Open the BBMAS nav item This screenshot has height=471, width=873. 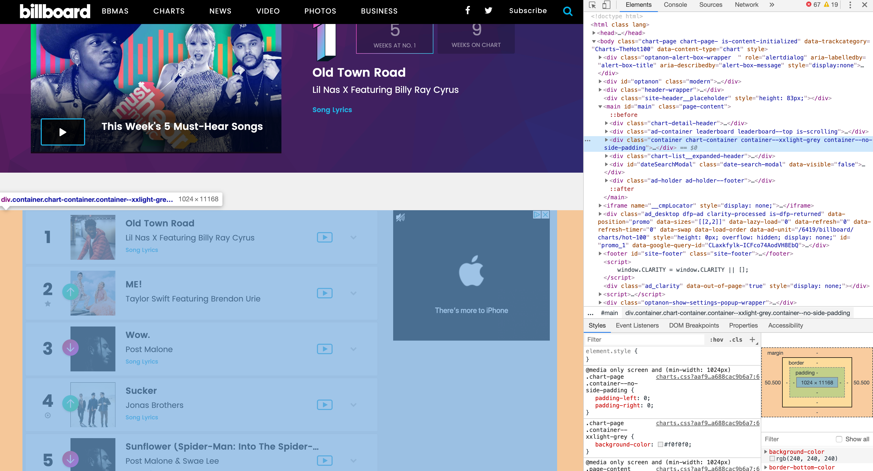tap(115, 11)
